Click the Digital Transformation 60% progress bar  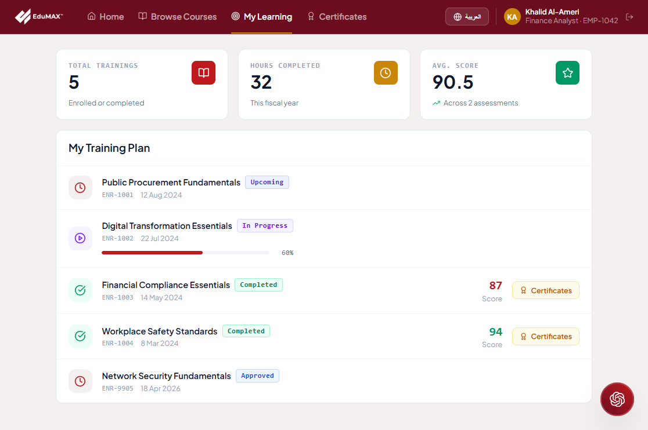point(186,253)
